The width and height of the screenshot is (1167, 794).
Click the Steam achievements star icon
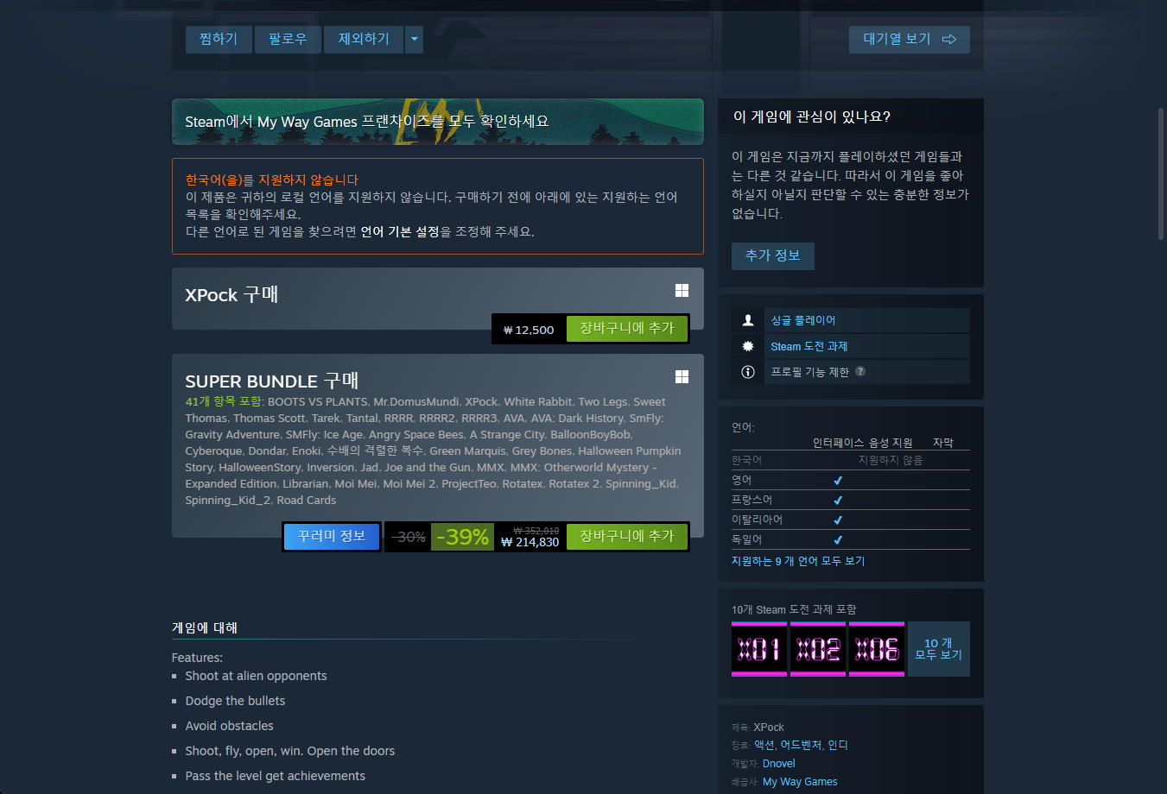(x=748, y=346)
